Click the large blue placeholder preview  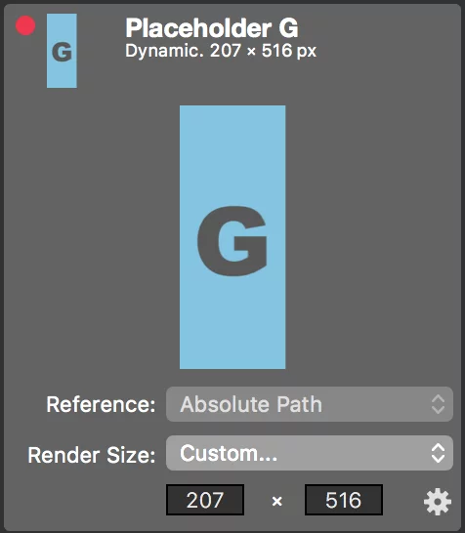click(232, 237)
